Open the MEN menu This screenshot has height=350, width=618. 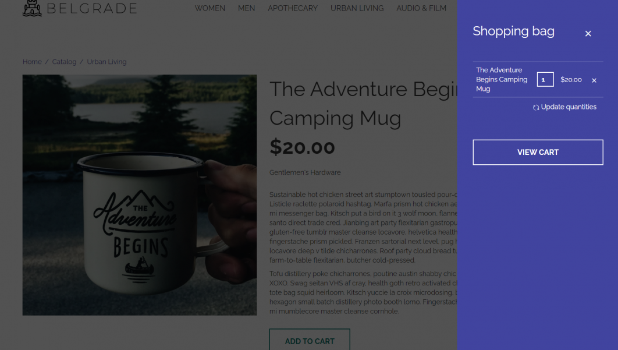pyautogui.click(x=246, y=8)
